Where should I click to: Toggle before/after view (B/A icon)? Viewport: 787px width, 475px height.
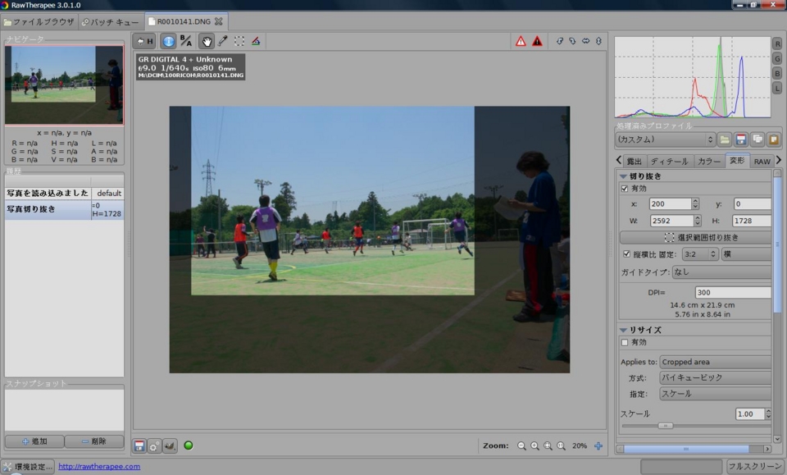tap(186, 41)
